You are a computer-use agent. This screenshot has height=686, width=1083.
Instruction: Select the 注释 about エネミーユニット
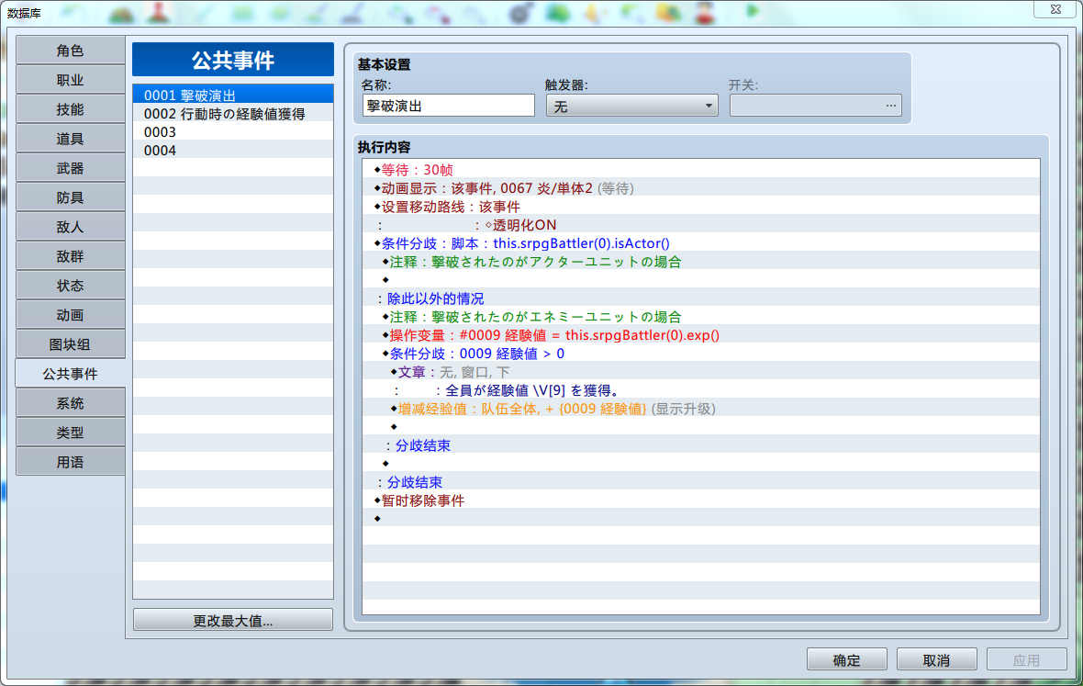click(701, 317)
